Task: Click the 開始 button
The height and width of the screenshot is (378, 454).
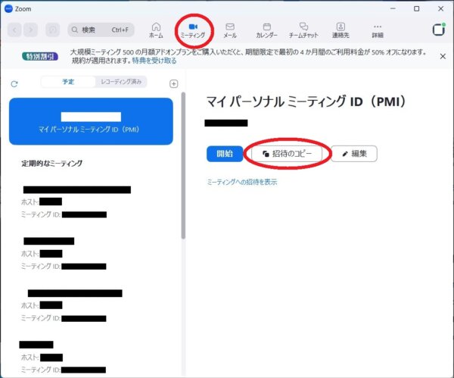Action: (225, 154)
